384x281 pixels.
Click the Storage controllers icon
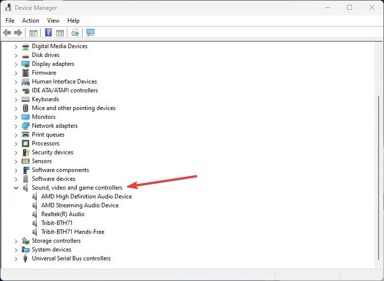pyautogui.click(x=26, y=241)
